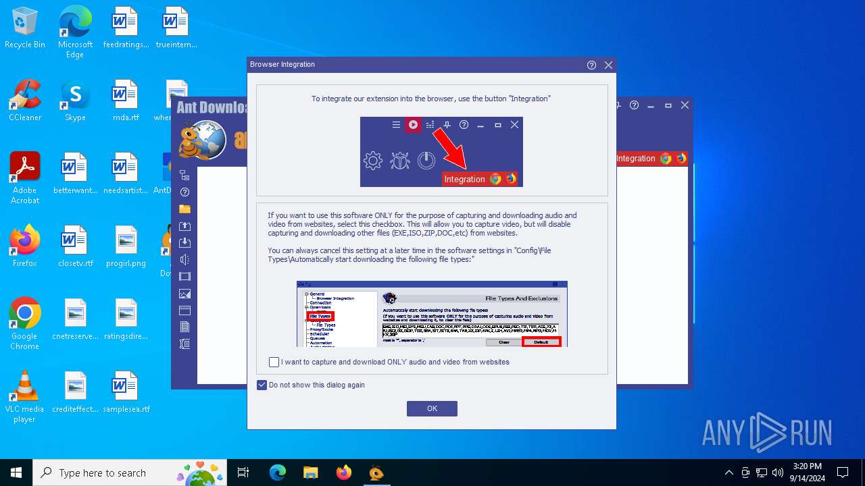Open the volume control in the system tray

click(778, 473)
